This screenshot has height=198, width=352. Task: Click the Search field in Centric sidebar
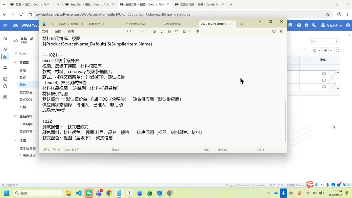(x=26, y=53)
